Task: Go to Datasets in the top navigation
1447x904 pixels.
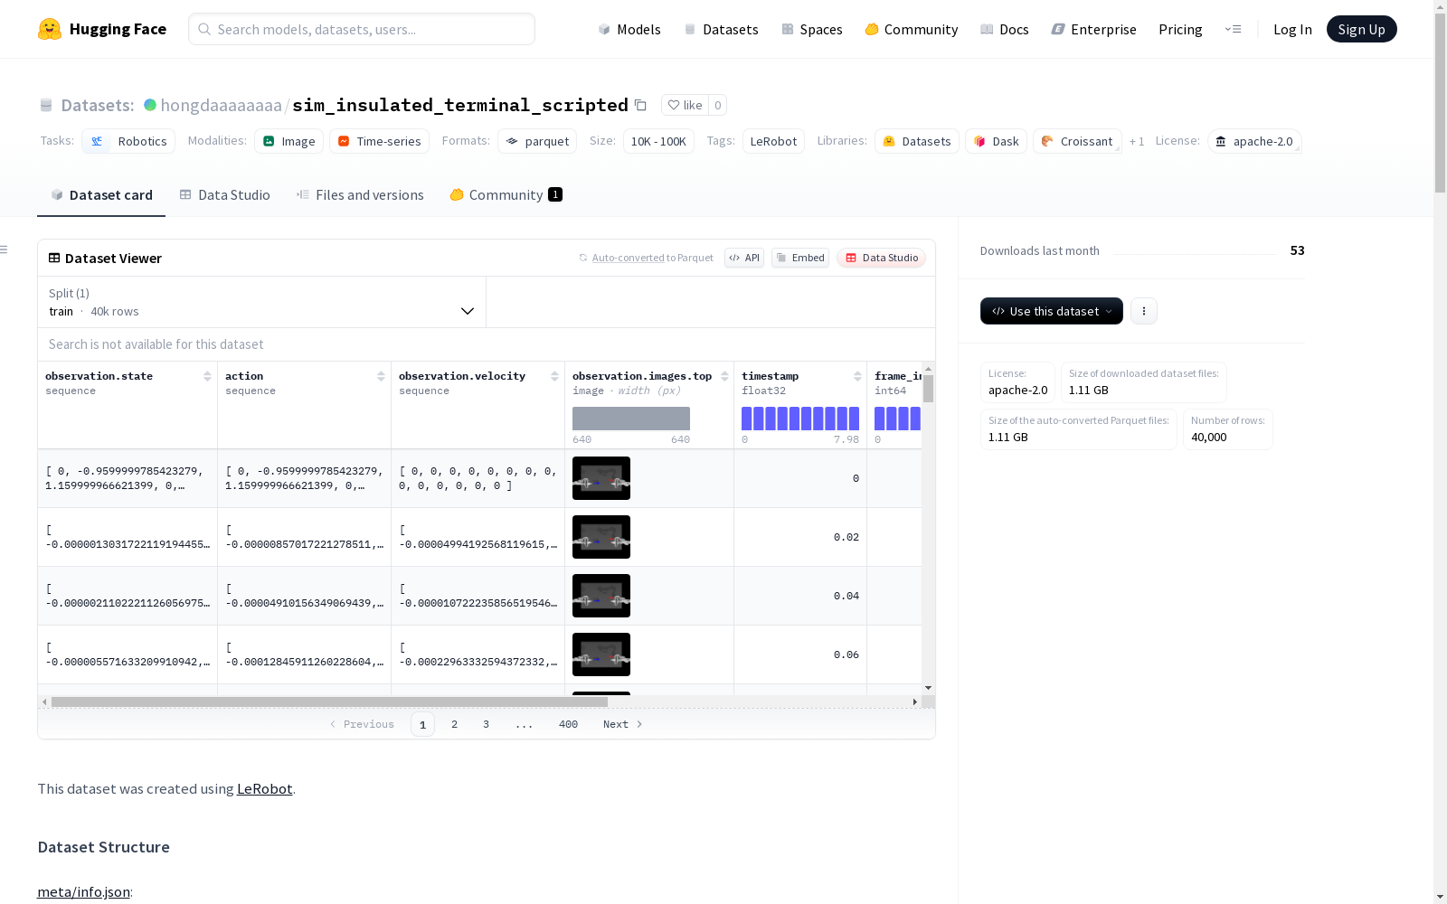Action: tap(721, 29)
